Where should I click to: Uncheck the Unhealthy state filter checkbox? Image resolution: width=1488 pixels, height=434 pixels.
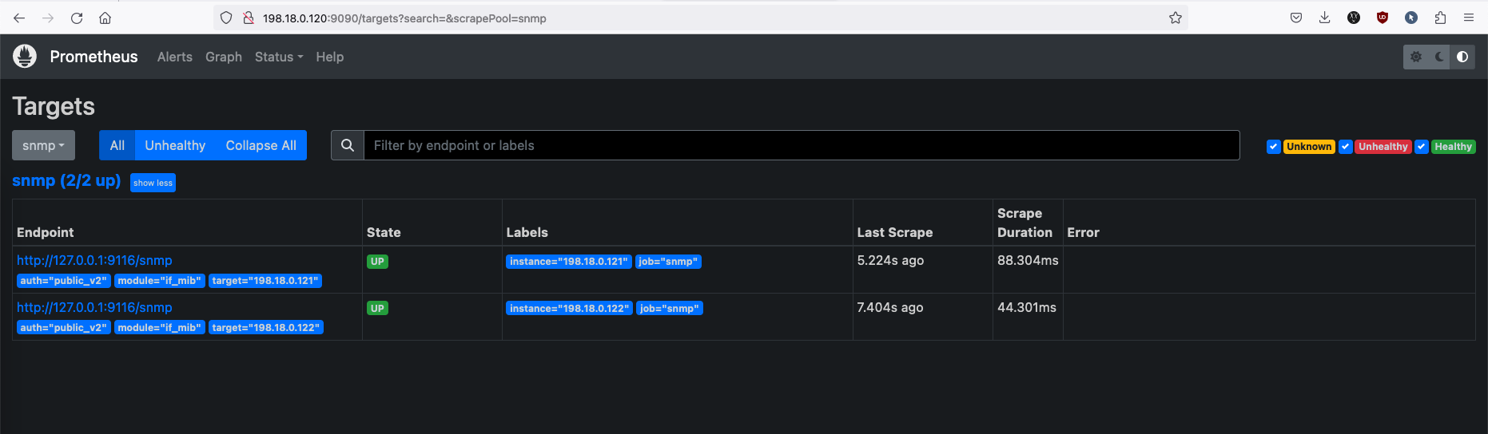1346,147
